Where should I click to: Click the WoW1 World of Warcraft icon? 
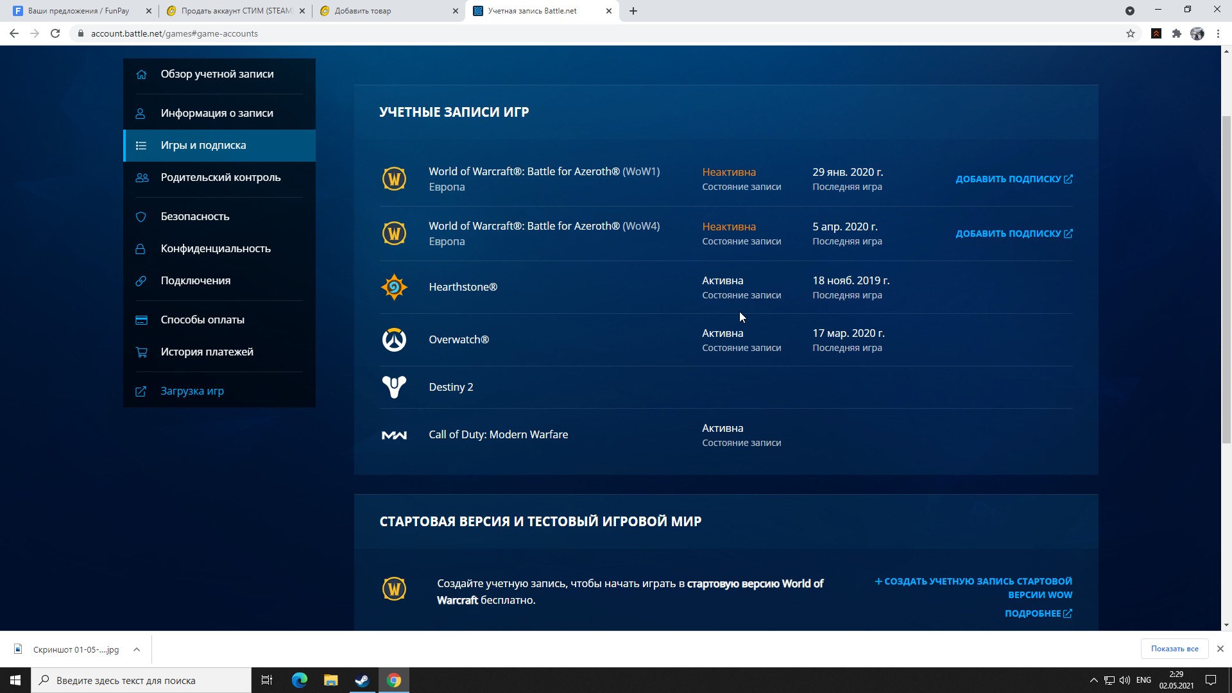pyautogui.click(x=394, y=179)
